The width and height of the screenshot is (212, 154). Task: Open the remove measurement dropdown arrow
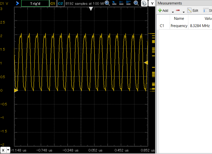click(183, 12)
